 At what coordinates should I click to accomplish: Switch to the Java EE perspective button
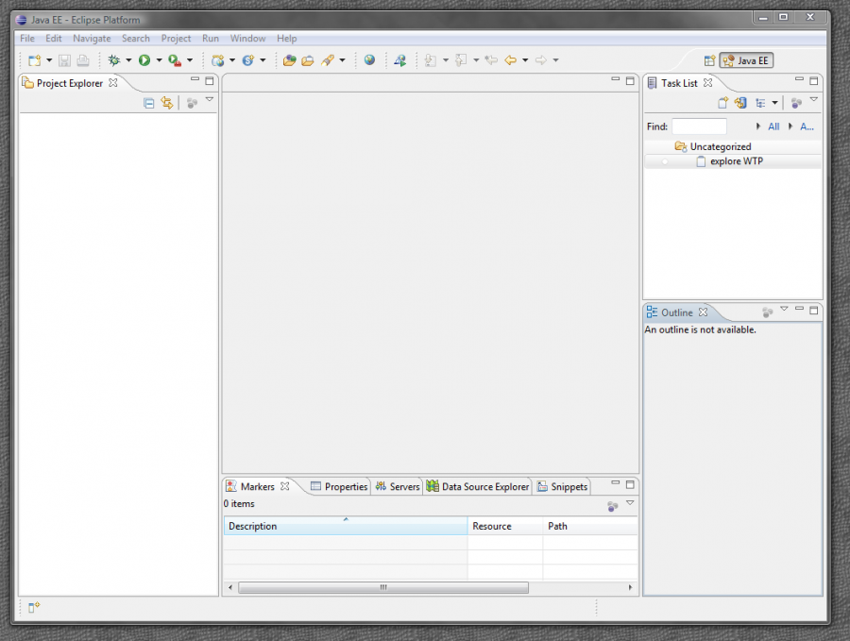745,59
